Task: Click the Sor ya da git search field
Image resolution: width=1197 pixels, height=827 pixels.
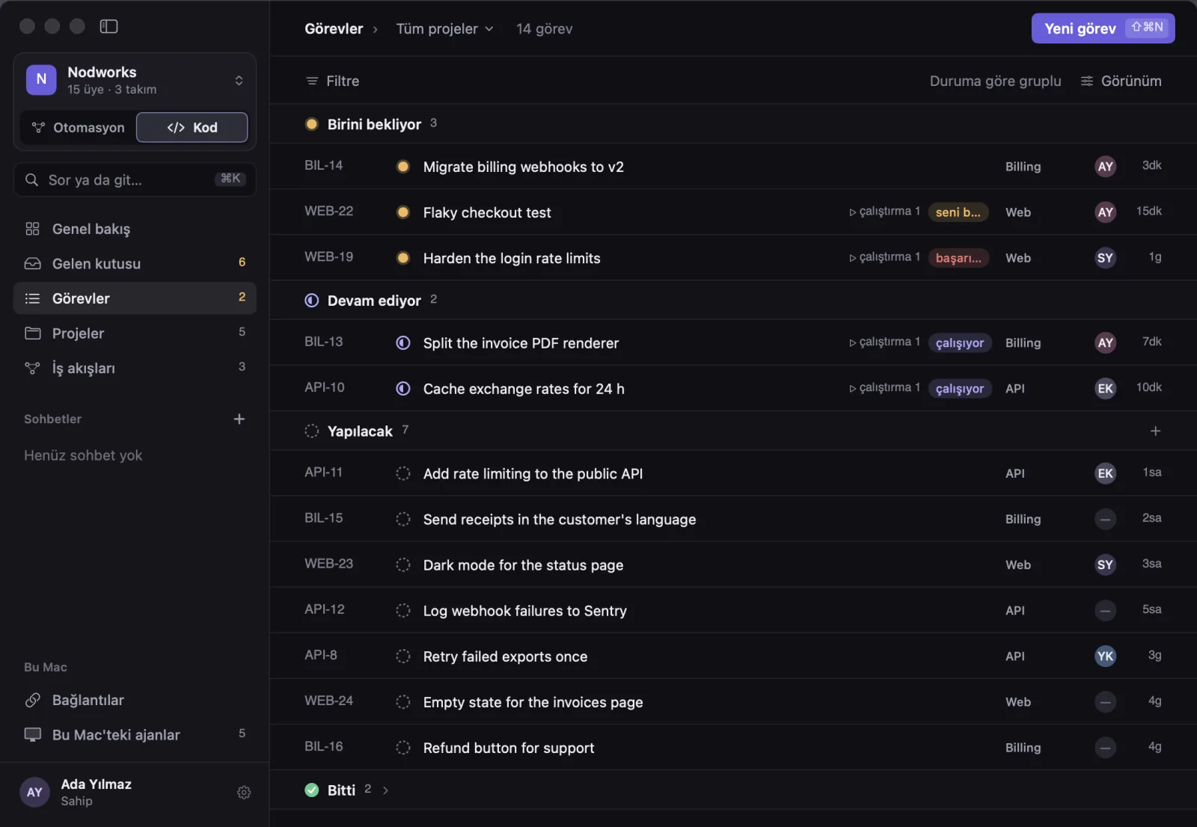Action: (x=135, y=179)
